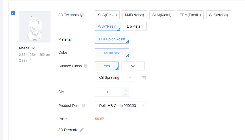Click the Product Desc help icon
This screenshot has height=140, width=245.
[x=83, y=106]
